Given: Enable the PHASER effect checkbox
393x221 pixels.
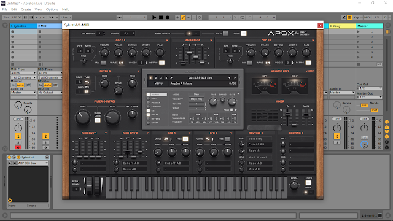Looking at the screenshot, I should (148, 103).
